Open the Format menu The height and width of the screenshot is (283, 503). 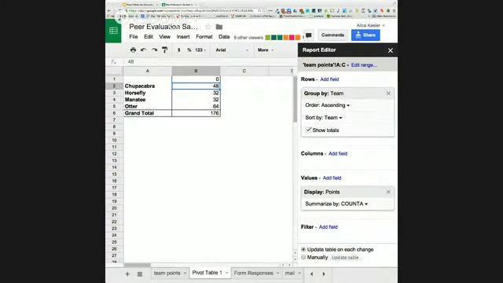click(x=204, y=37)
